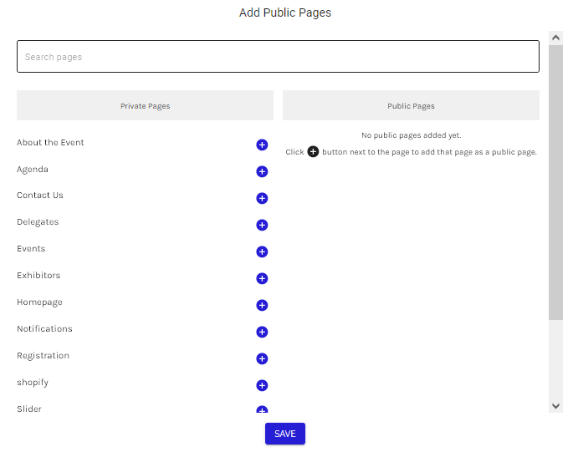Screen dimensions: 573x452
Task: Add Contact Us to public pages
Action: (x=262, y=198)
